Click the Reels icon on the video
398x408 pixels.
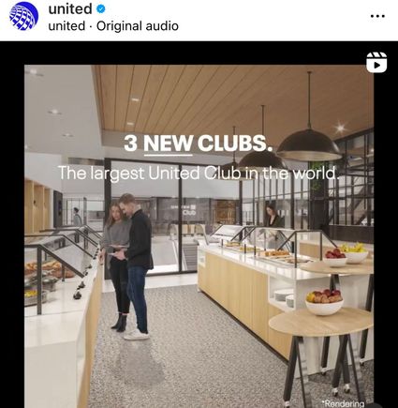(376, 62)
